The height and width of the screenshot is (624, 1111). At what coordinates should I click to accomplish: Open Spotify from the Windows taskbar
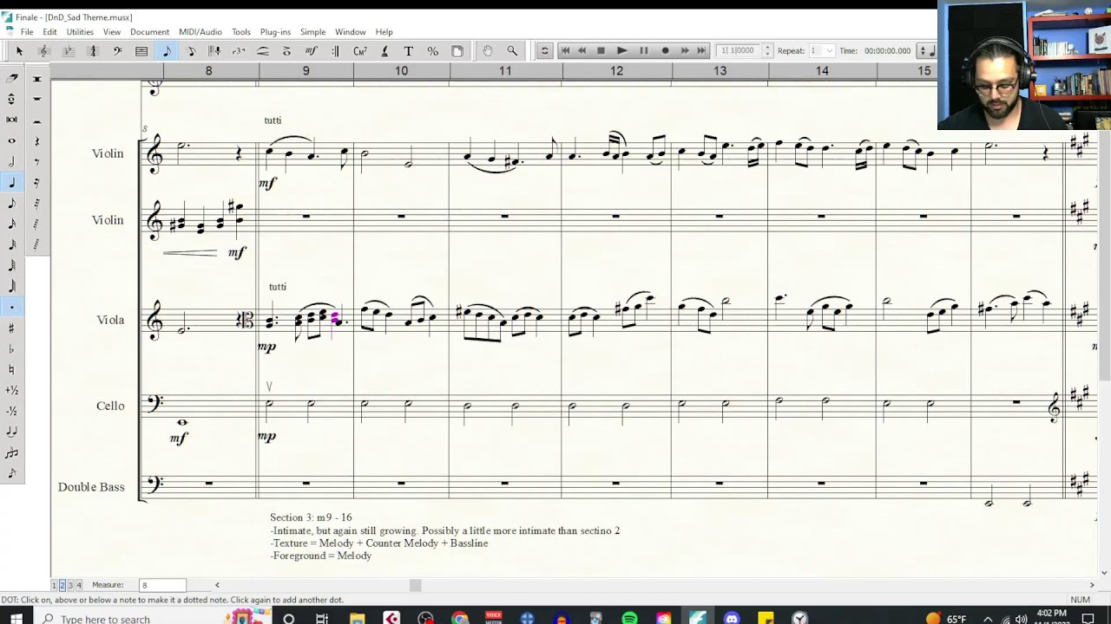(629, 618)
